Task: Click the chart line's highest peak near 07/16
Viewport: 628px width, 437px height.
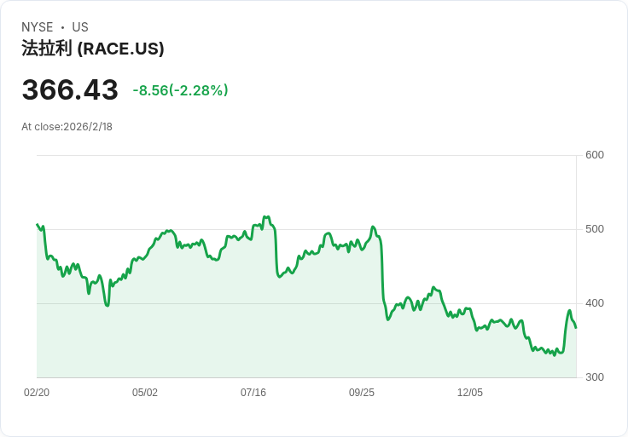Action: click(x=266, y=217)
